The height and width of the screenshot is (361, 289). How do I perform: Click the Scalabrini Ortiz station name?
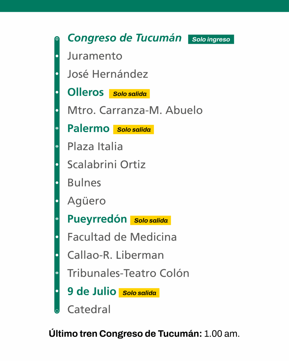tap(106, 165)
